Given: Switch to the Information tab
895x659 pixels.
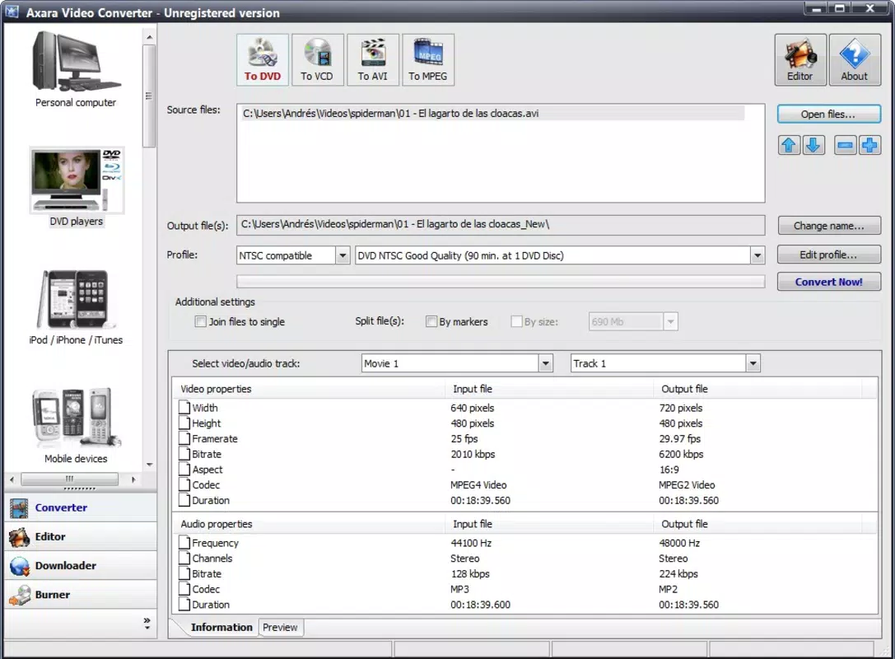Looking at the screenshot, I should coord(221,627).
